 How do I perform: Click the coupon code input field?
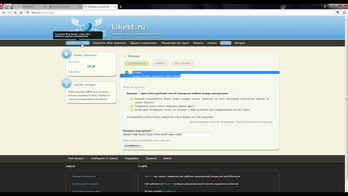pos(167,134)
